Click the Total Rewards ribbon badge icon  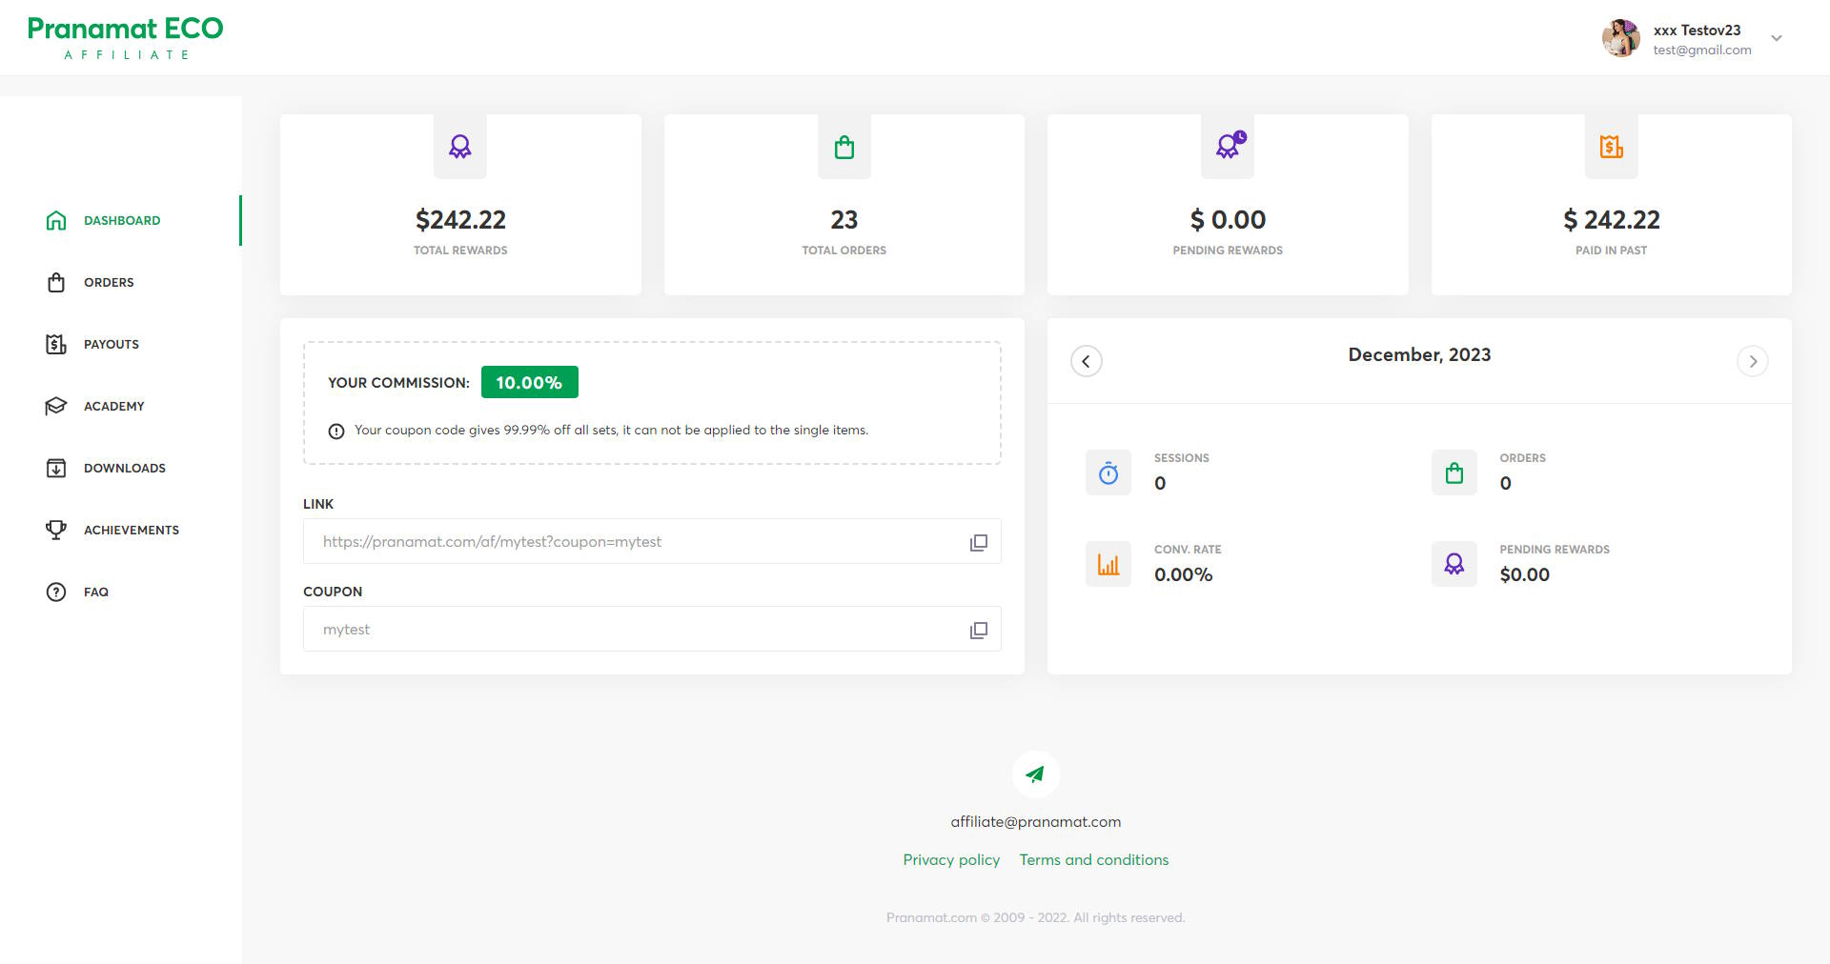(460, 147)
